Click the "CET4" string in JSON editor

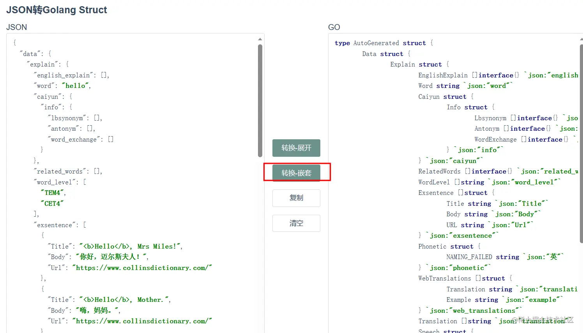(52, 203)
